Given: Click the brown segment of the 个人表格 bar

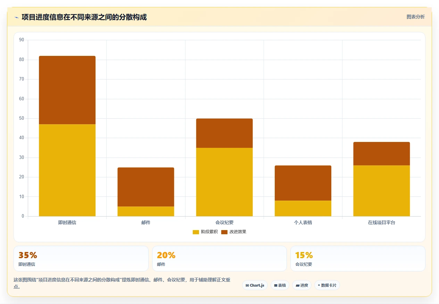Looking at the screenshot, I should coord(303,183).
